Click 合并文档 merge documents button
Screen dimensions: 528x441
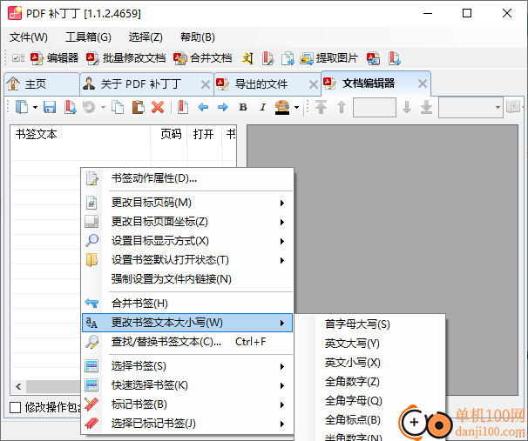pyautogui.click(x=203, y=58)
